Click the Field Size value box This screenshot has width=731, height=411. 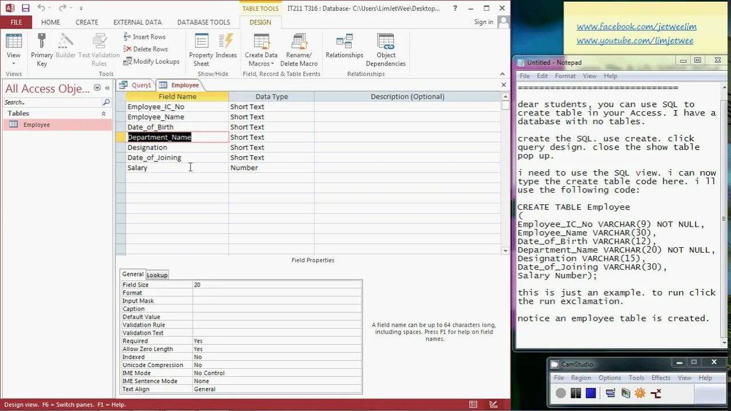tap(277, 285)
